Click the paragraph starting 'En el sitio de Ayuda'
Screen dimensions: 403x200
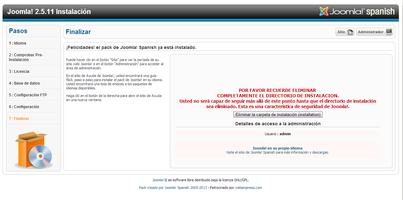(x=115, y=82)
